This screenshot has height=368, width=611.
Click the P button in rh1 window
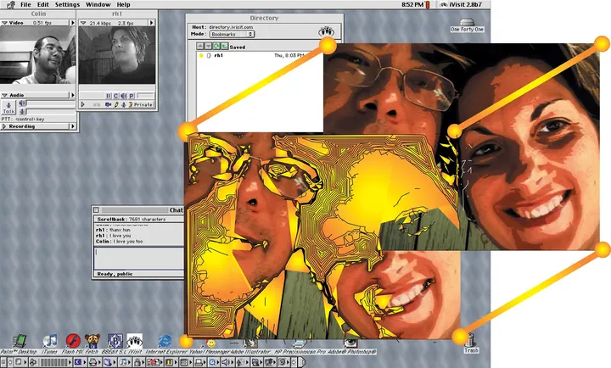(132, 96)
